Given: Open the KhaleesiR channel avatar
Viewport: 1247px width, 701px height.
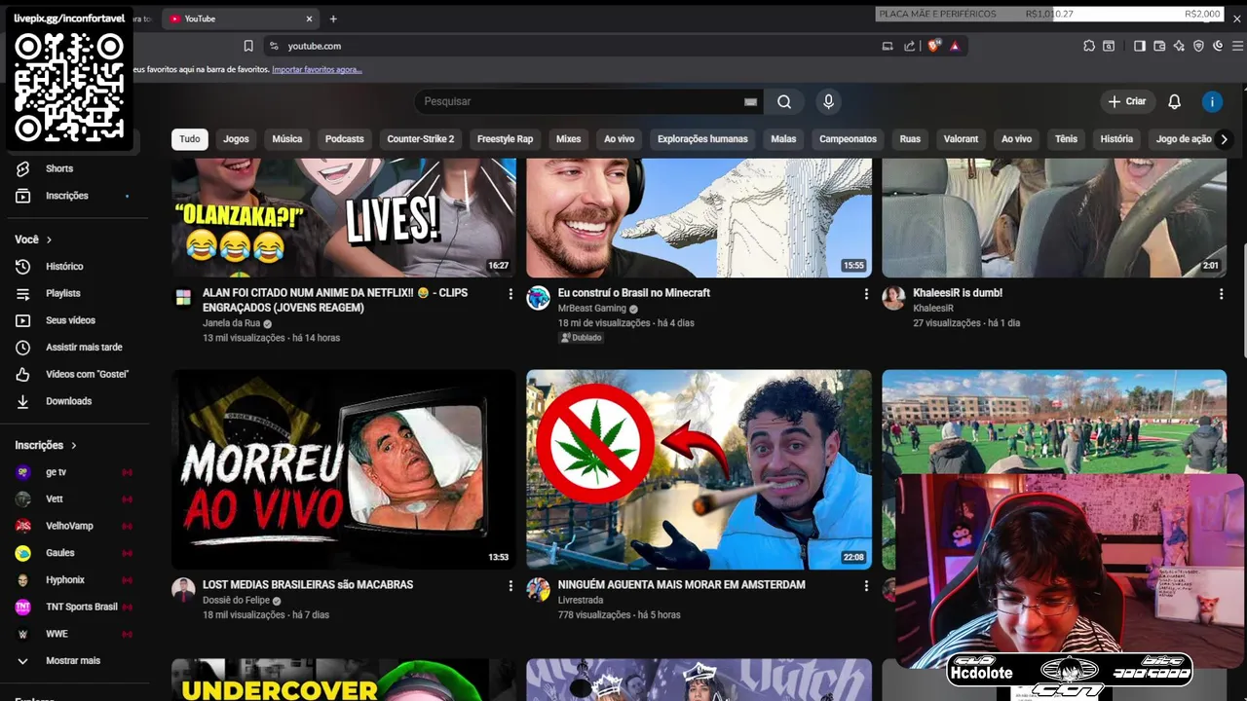Looking at the screenshot, I should 893,298.
